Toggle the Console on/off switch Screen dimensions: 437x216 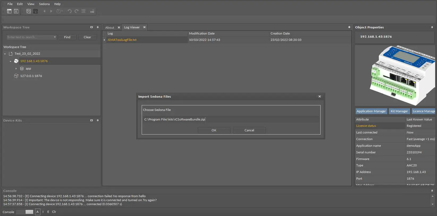click(25, 212)
